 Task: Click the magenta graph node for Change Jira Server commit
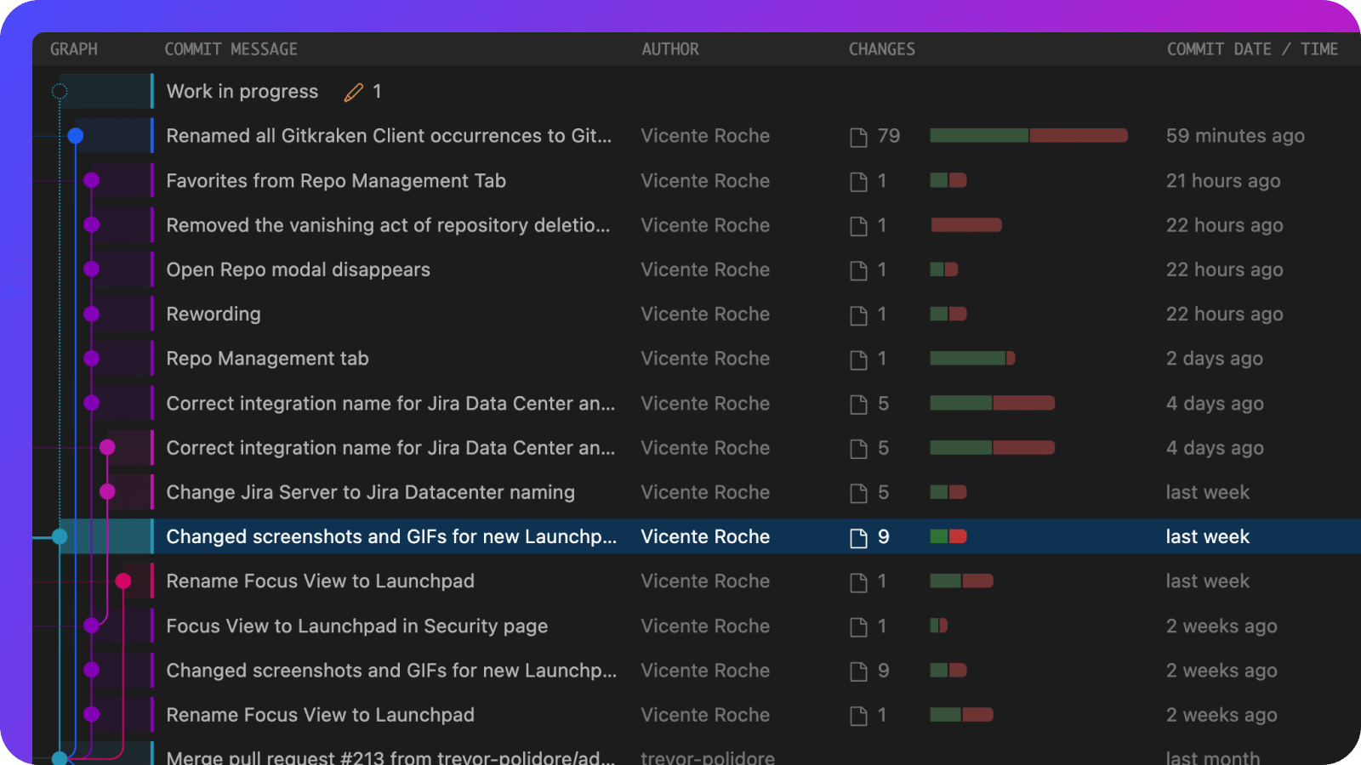107,492
